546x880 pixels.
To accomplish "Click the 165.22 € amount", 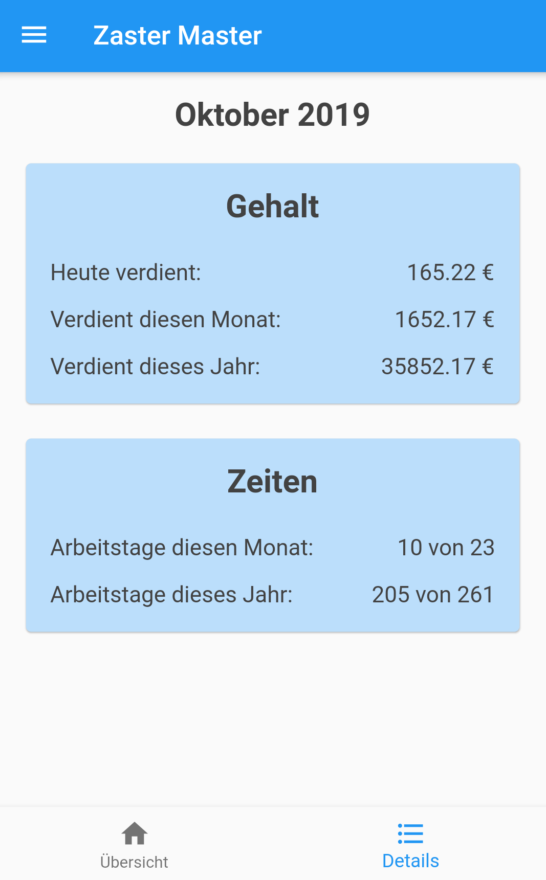I will point(450,273).
